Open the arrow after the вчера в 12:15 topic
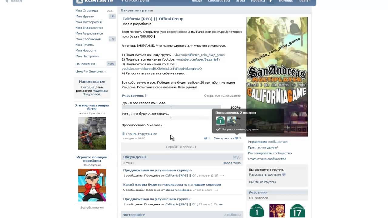Image resolution: width=388 pixels, height=218 pixels. tap(222, 176)
